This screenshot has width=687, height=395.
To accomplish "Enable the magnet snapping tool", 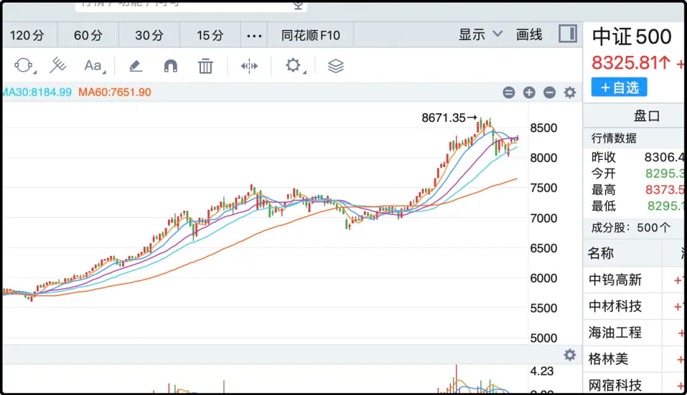I will click(x=170, y=65).
